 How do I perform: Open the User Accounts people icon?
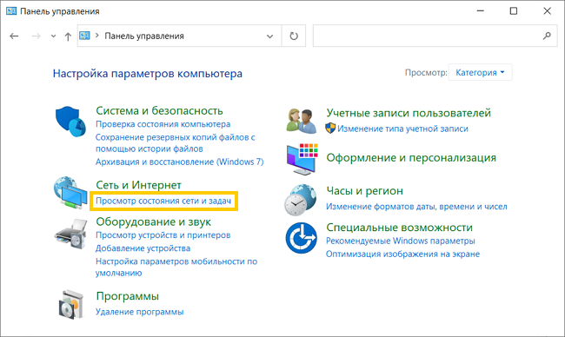(302, 121)
